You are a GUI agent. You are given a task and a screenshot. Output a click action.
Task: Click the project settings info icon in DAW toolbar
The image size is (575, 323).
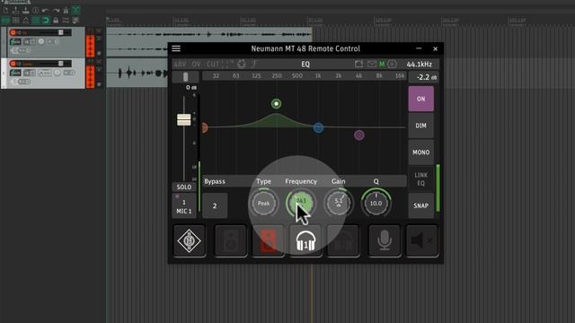[36, 10]
